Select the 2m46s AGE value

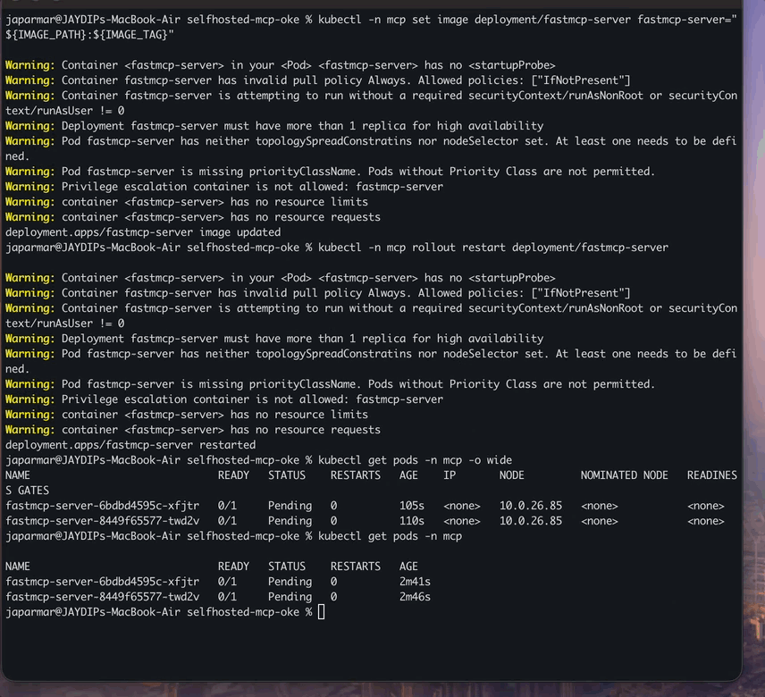pos(414,596)
